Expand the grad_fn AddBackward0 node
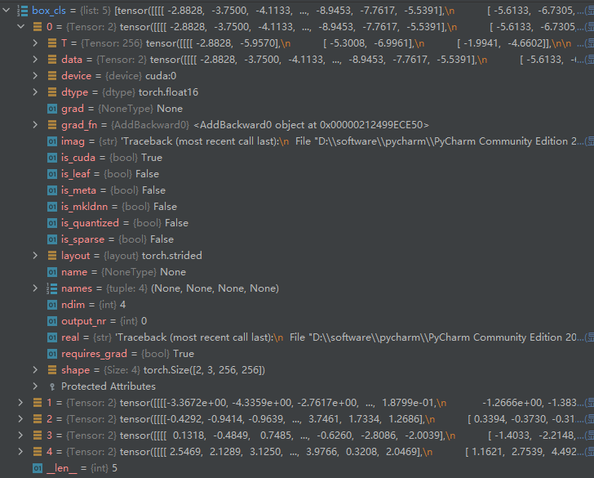Viewport: 594px width, 478px height. click(x=35, y=124)
